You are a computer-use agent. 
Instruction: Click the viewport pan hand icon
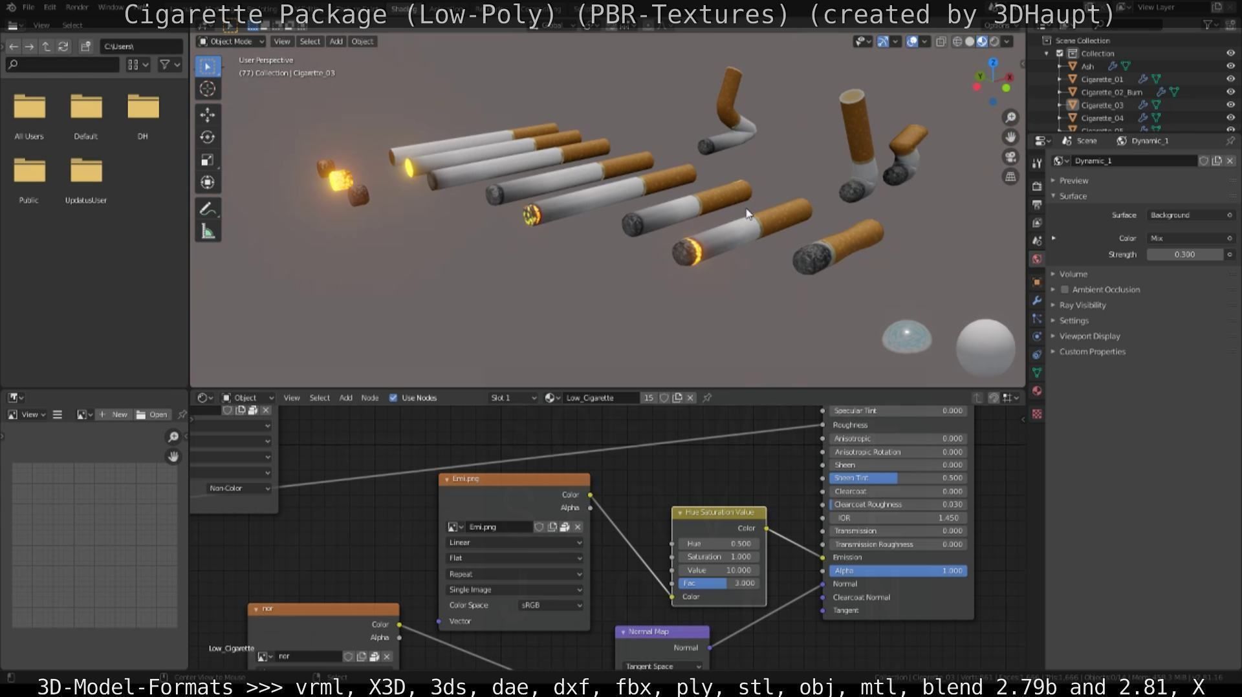click(x=1010, y=137)
